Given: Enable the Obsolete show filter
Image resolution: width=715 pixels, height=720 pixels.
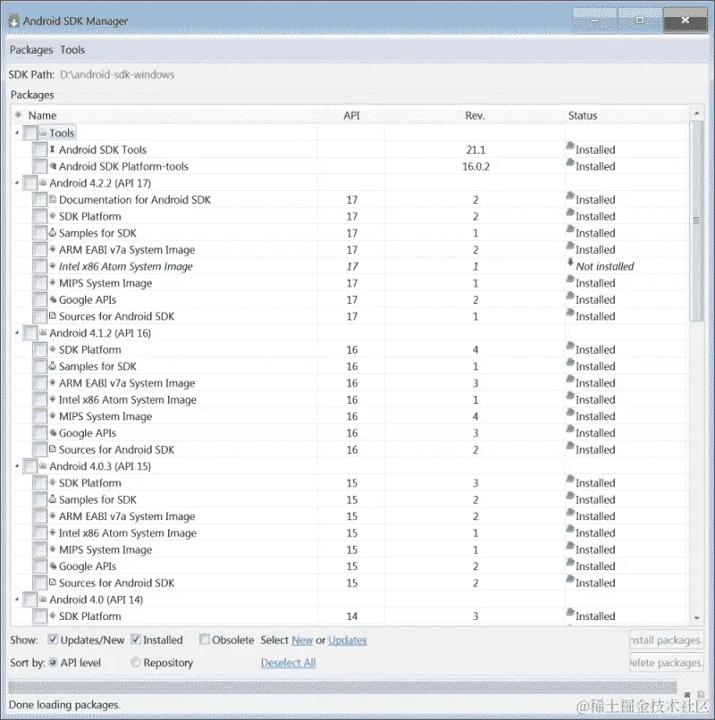Looking at the screenshot, I should tap(205, 640).
